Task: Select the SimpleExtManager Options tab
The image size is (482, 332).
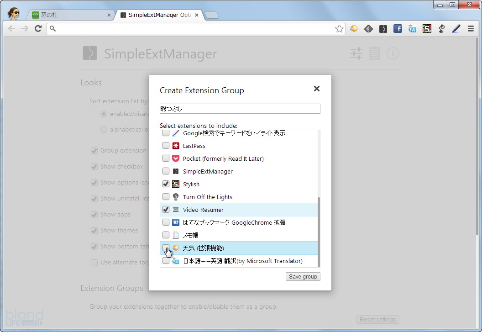Action: click(159, 15)
